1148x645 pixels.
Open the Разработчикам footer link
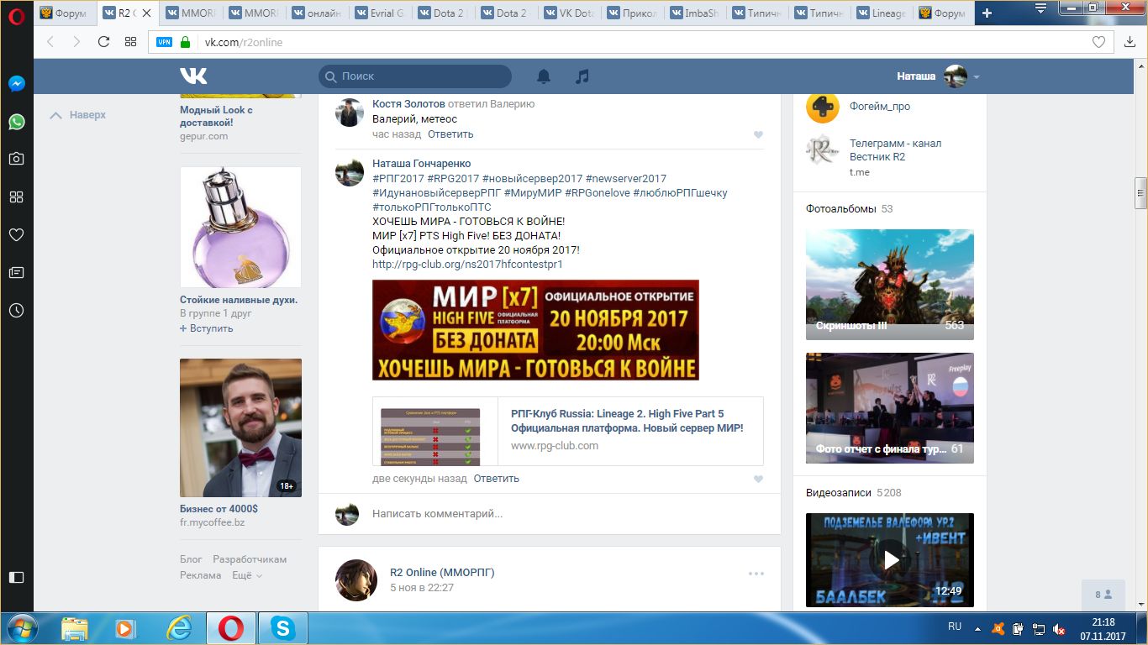pyautogui.click(x=250, y=559)
